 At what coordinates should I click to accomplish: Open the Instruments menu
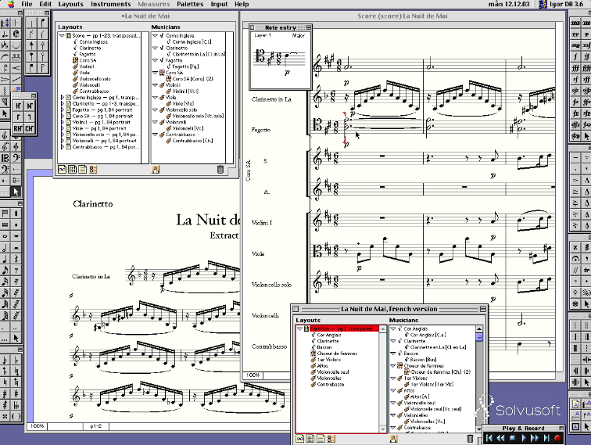click(110, 4)
